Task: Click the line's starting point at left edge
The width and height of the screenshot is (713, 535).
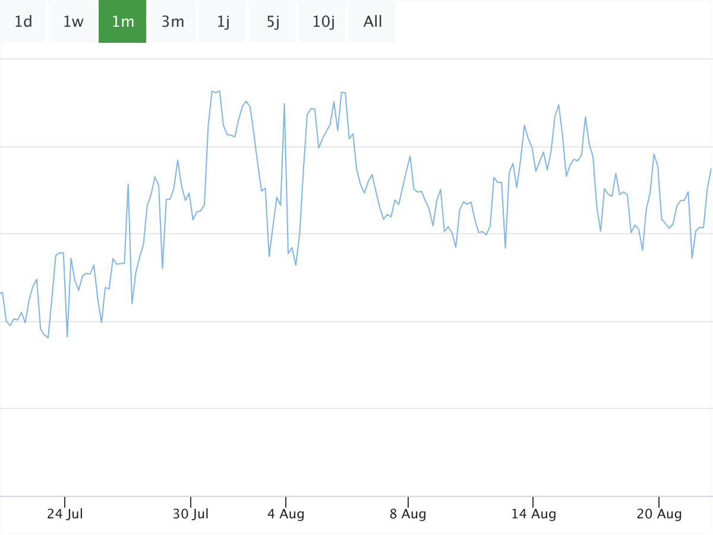Action: coord(2,292)
